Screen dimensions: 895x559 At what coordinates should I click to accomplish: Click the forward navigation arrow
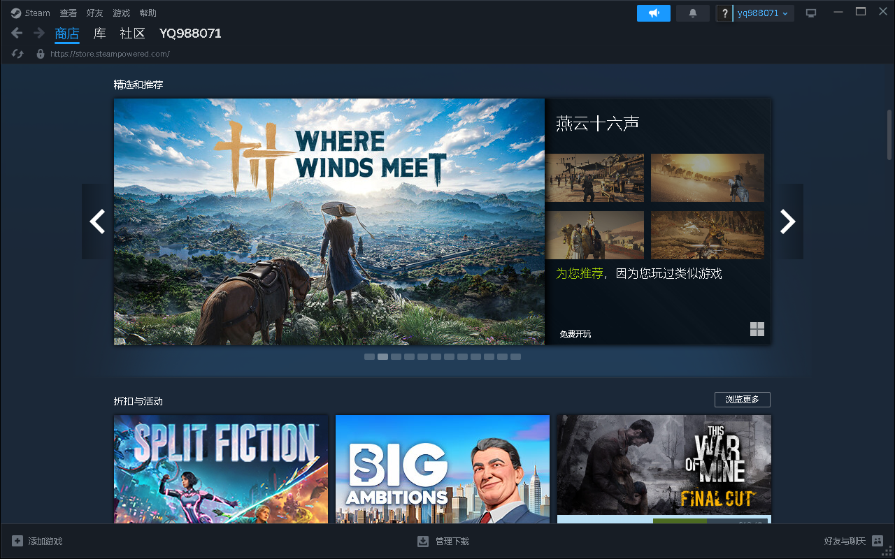[x=38, y=34]
